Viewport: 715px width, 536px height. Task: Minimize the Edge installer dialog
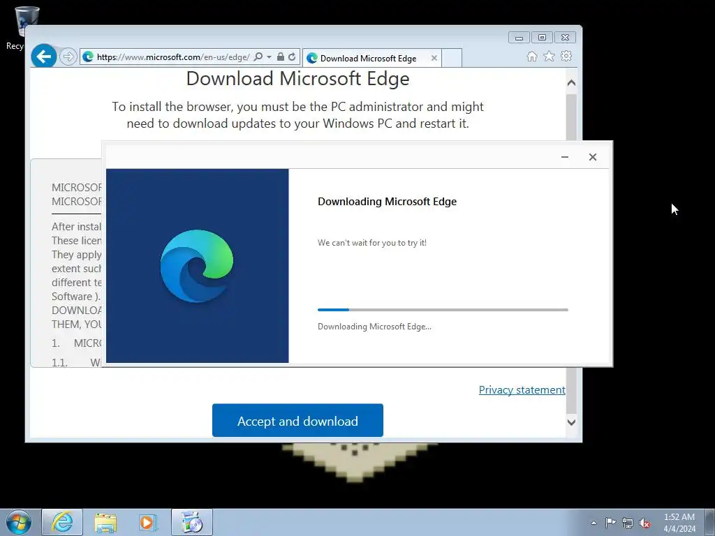[564, 157]
